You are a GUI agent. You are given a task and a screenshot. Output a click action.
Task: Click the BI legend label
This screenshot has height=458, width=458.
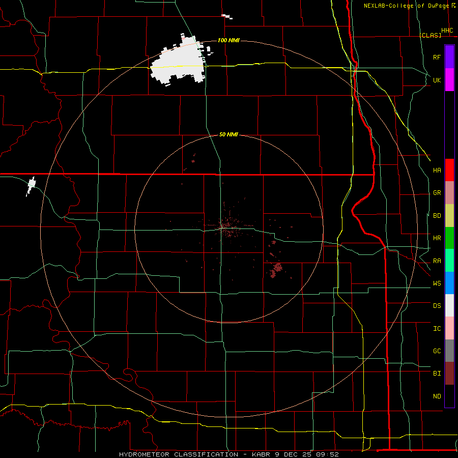437,374
